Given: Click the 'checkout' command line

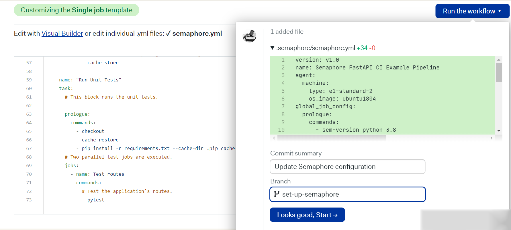Looking at the screenshot, I should [90, 131].
